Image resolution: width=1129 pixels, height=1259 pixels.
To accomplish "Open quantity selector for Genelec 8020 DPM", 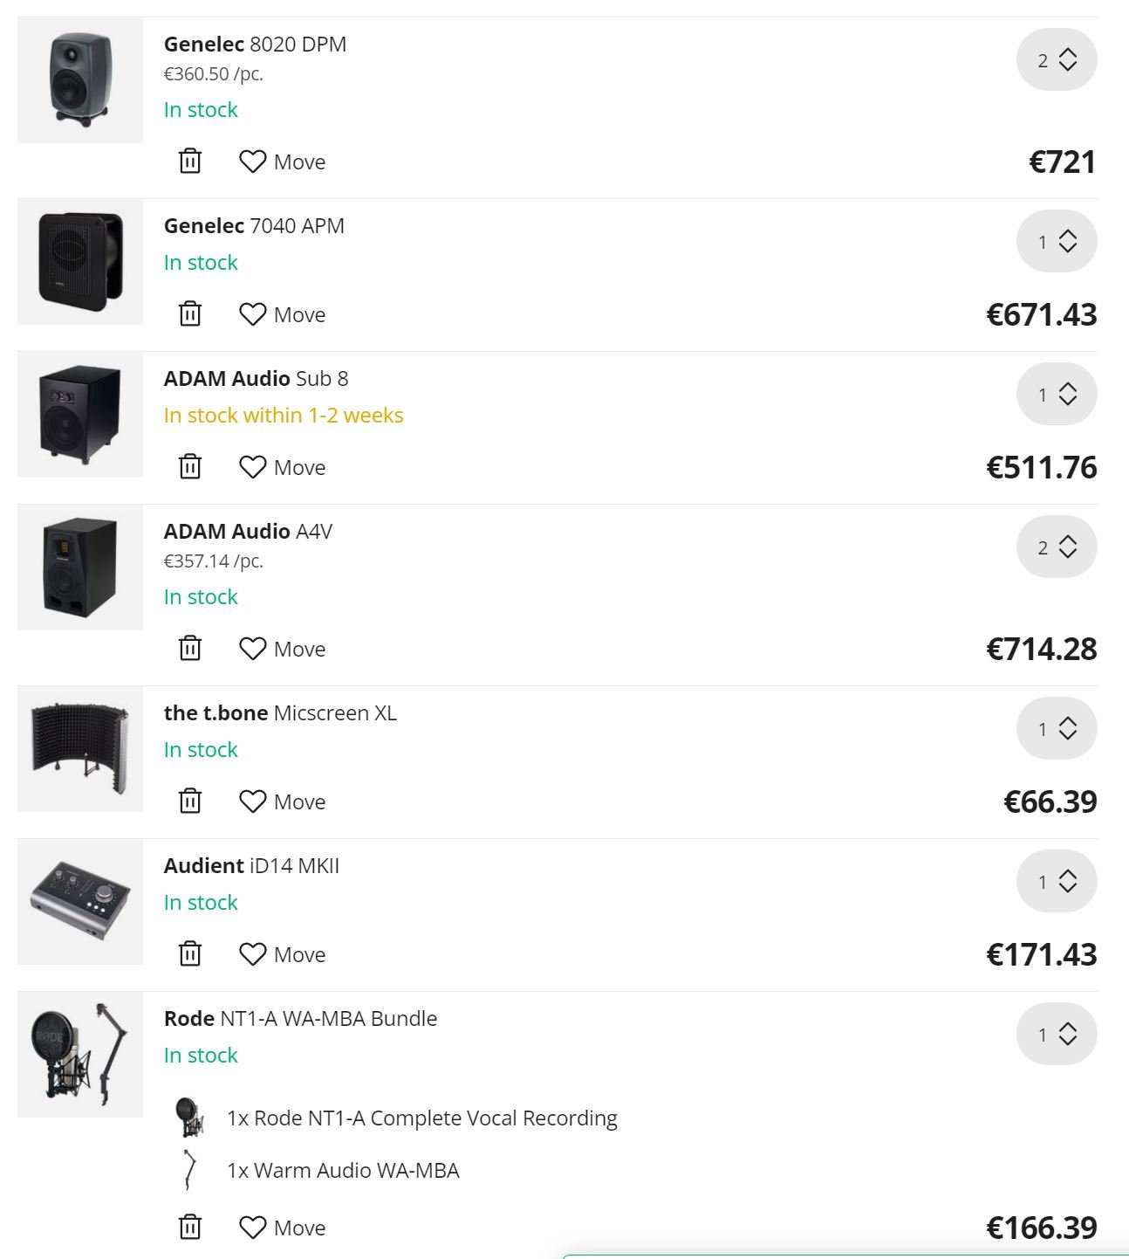I will pos(1057,60).
